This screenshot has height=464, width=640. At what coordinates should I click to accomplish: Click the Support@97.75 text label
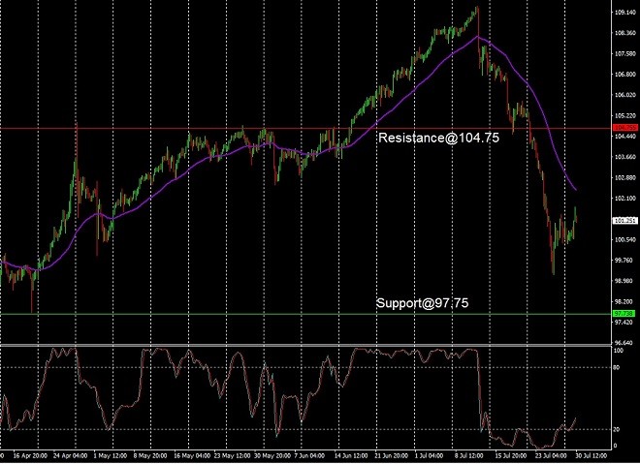tap(422, 303)
